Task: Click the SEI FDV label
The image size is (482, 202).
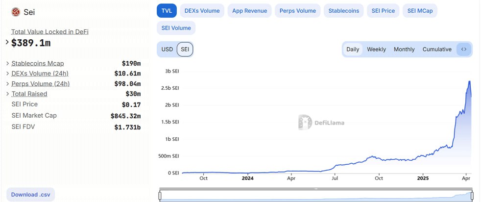Action: [x=23, y=126]
